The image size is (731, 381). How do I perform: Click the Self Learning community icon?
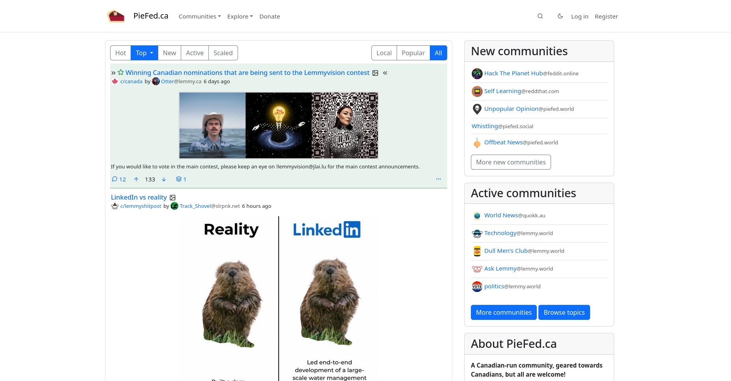[477, 92]
